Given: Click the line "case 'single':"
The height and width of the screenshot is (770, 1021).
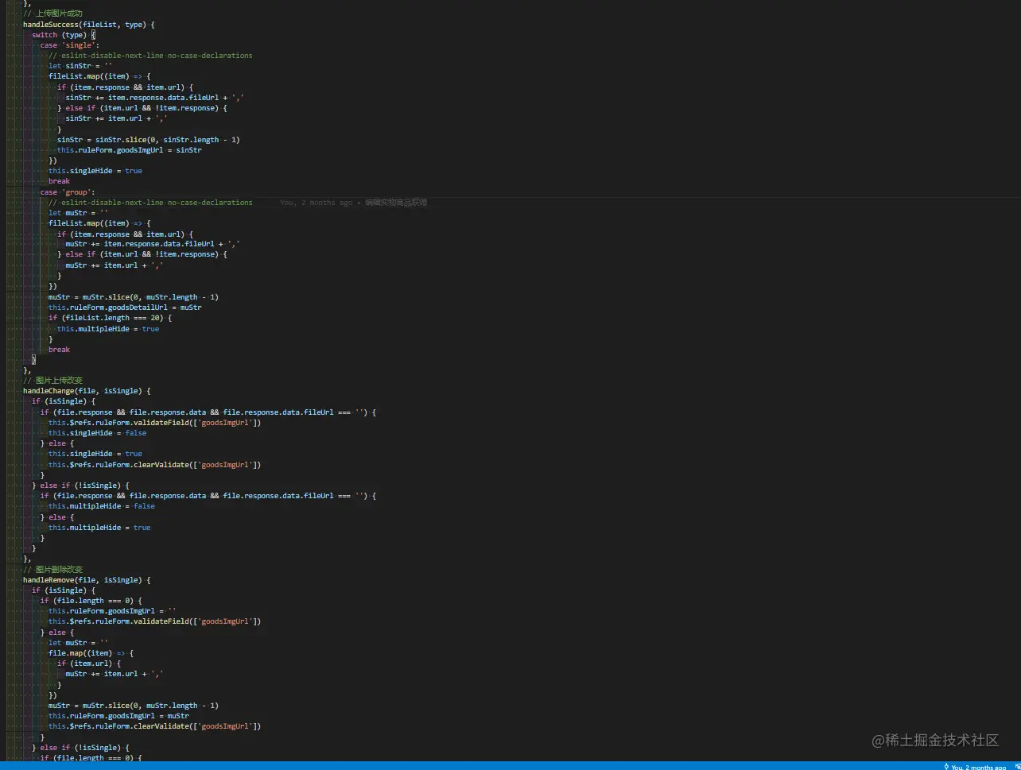Looking at the screenshot, I should pos(70,45).
